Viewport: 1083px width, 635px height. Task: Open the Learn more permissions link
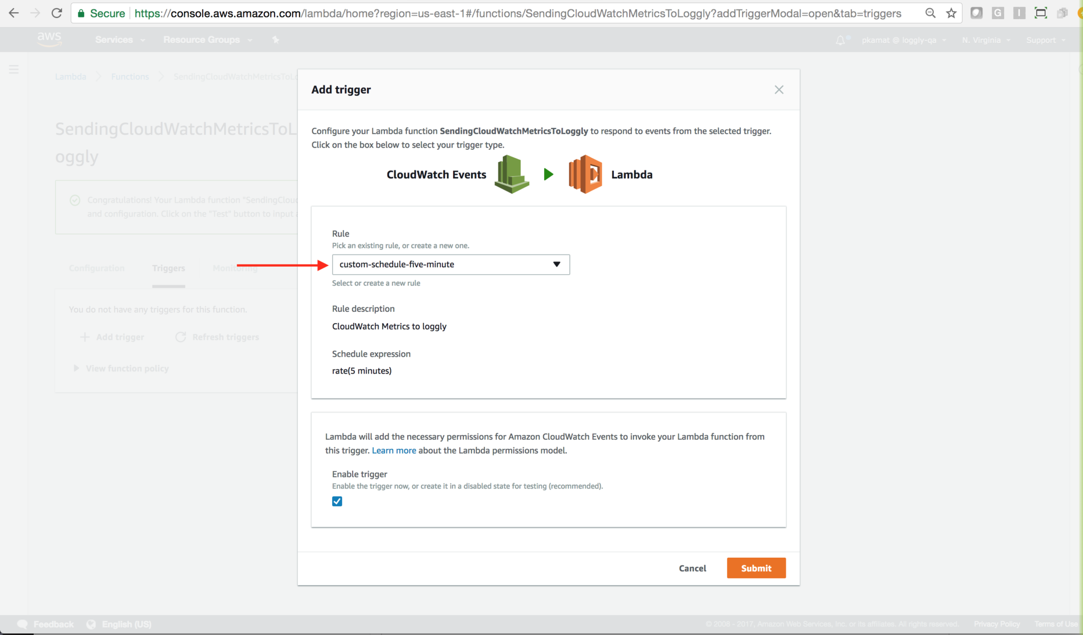tap(393, 450)
